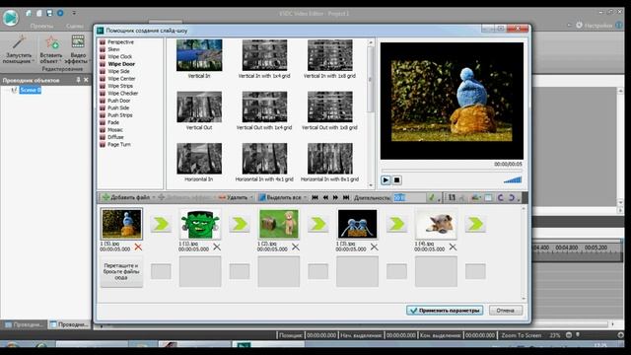The height and width of the screenshot is (355, 631).
Task: Select the transition arrow after slide 1 (3).jpg
Action: [x=396, y=224]
